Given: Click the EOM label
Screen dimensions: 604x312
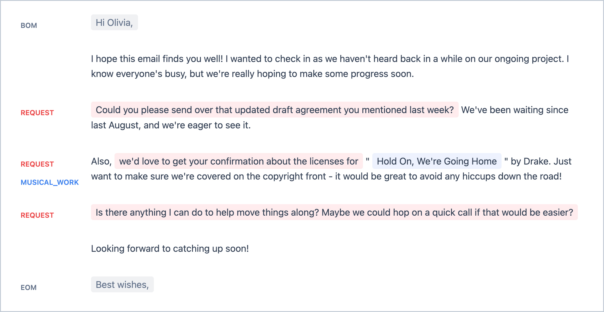Looking at the screenshot, I should (28, 288).
